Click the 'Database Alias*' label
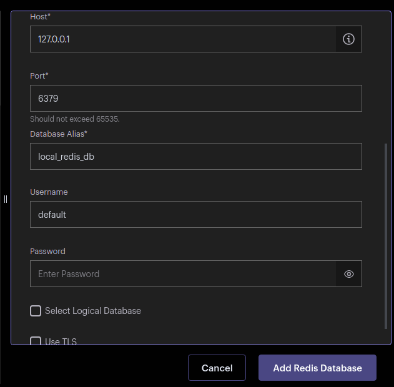The width and height of the screenshot is (394, 387). (59, 134)
